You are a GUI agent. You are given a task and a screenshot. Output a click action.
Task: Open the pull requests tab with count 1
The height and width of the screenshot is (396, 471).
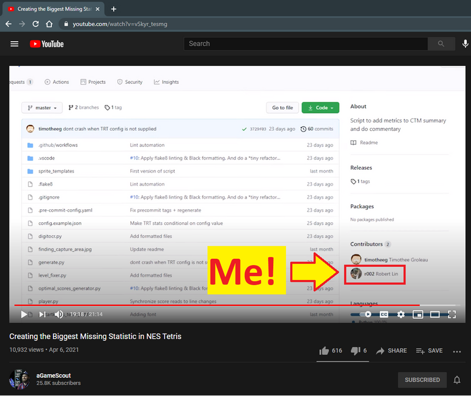(21, 82)
